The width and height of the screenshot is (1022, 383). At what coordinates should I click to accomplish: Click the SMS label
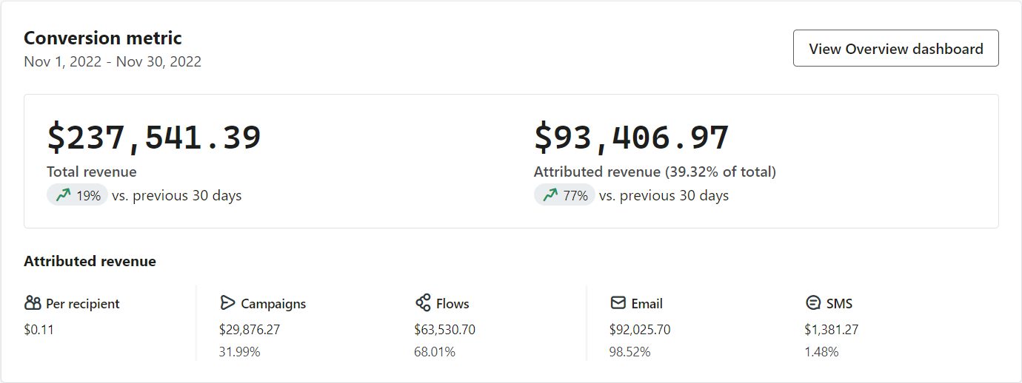(840, 303)
